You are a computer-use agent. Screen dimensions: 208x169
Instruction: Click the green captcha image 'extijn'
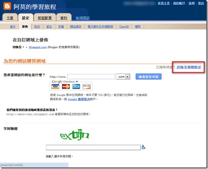75,135
